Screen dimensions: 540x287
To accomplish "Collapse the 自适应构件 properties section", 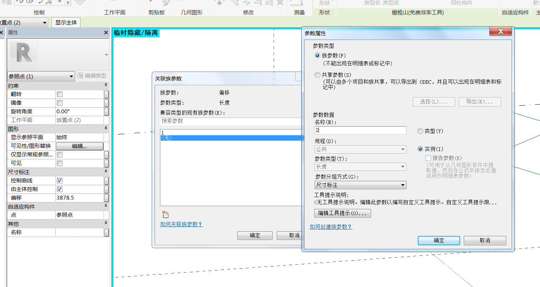I will click(106, 206).
